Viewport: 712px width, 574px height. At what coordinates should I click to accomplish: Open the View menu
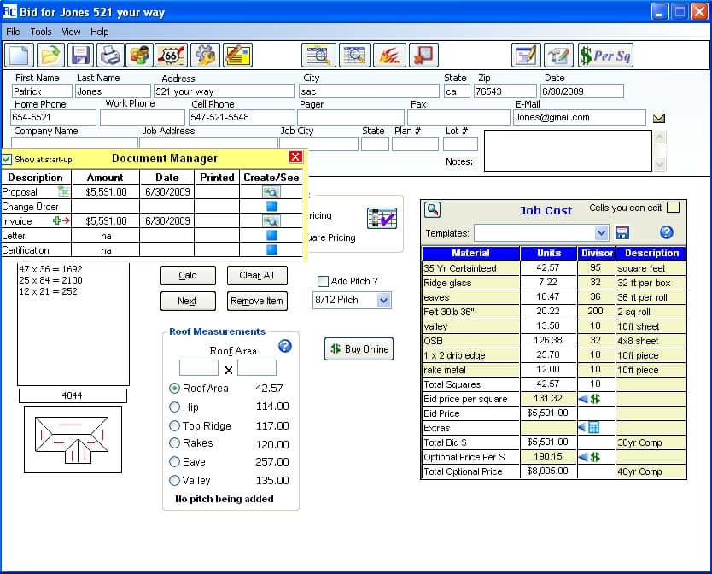click(x=71, y=32)
